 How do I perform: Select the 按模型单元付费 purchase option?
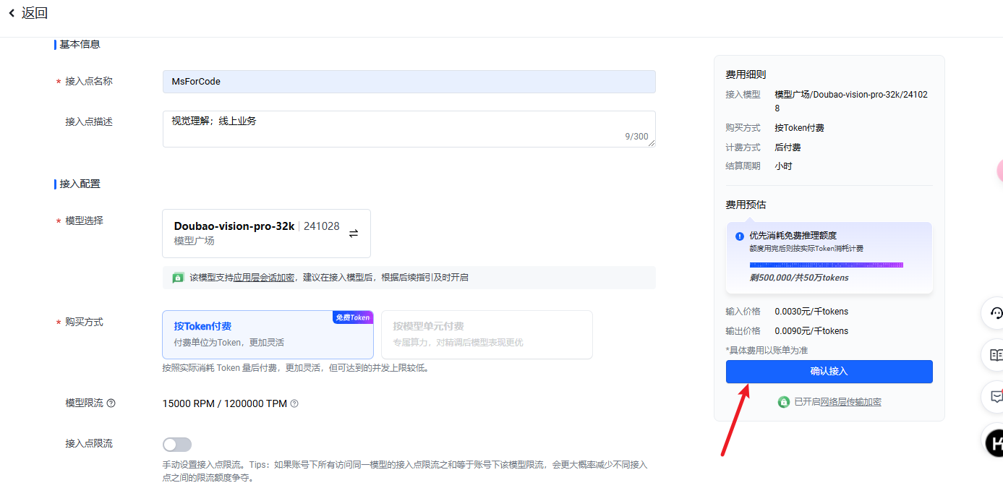pyautogui.click(x=487, y=335)
